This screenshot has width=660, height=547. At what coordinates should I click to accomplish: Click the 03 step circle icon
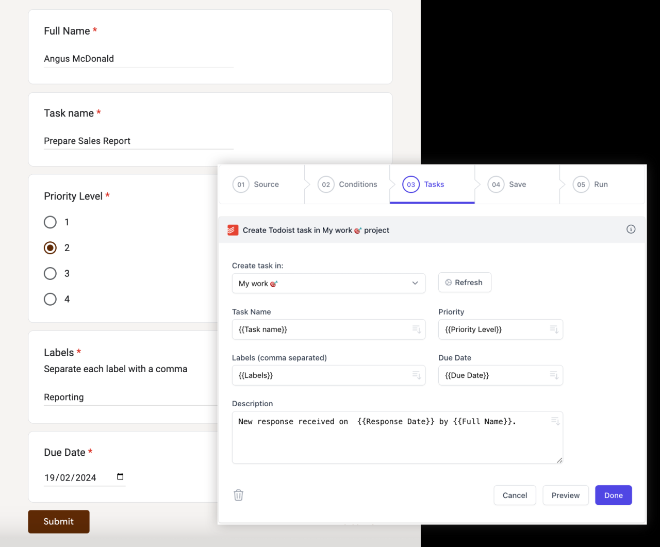tap(411, 184)
